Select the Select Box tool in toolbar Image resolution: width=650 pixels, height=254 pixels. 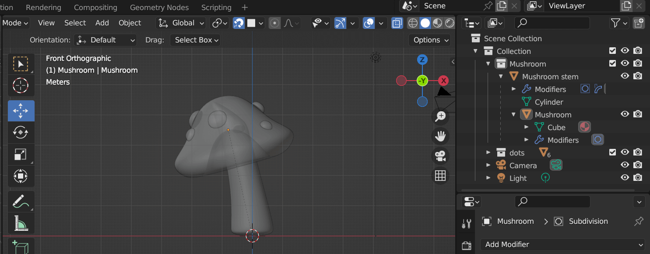coord(21,64)
